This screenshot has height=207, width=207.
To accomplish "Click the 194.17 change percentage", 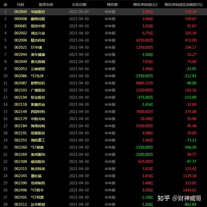I will click(191, 47).
